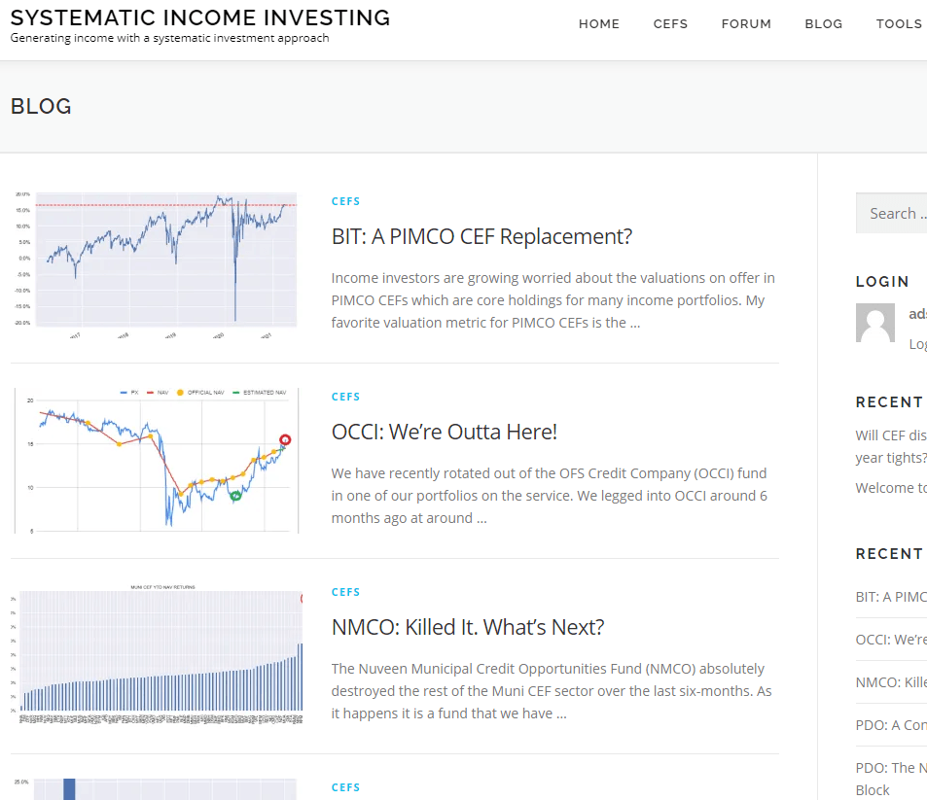Image resolution: width=927 pixels, height=800 pixels.
Task: Open the OCCI: We're Outta Here post
Action: pos(444,432)
